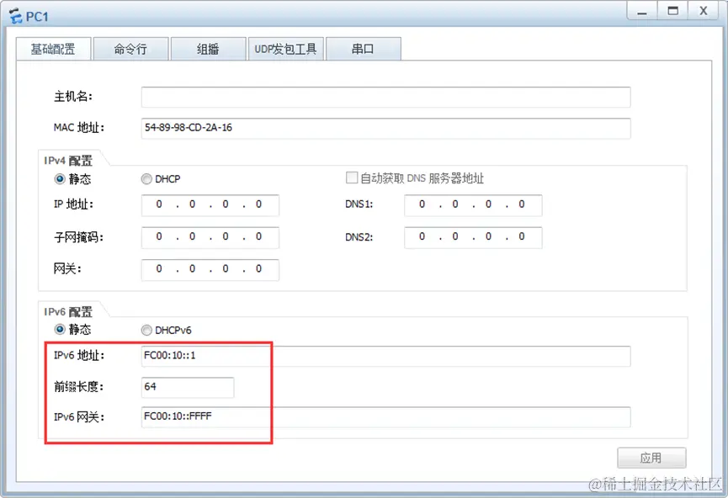Click the 主机名 input field

[x=385, y=97]
